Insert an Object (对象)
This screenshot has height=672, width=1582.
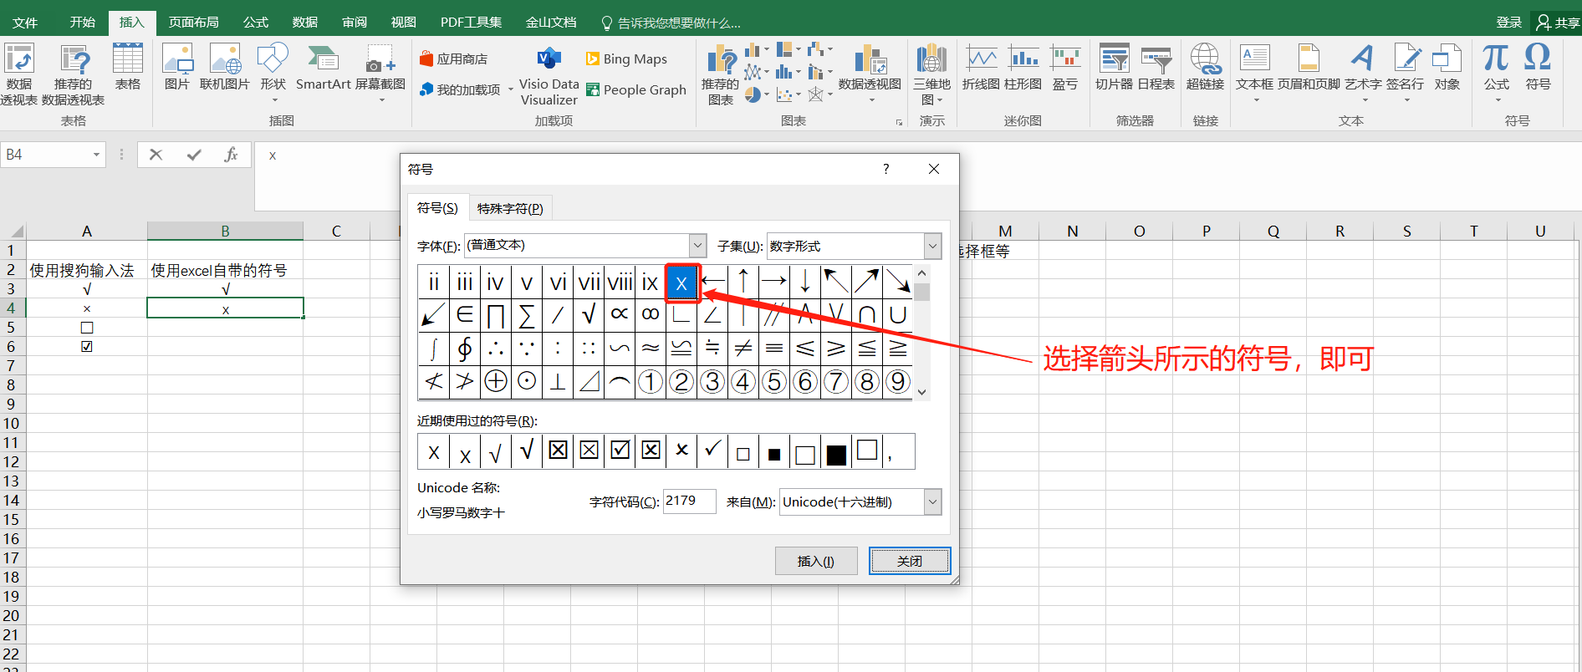click(1447, 67)
